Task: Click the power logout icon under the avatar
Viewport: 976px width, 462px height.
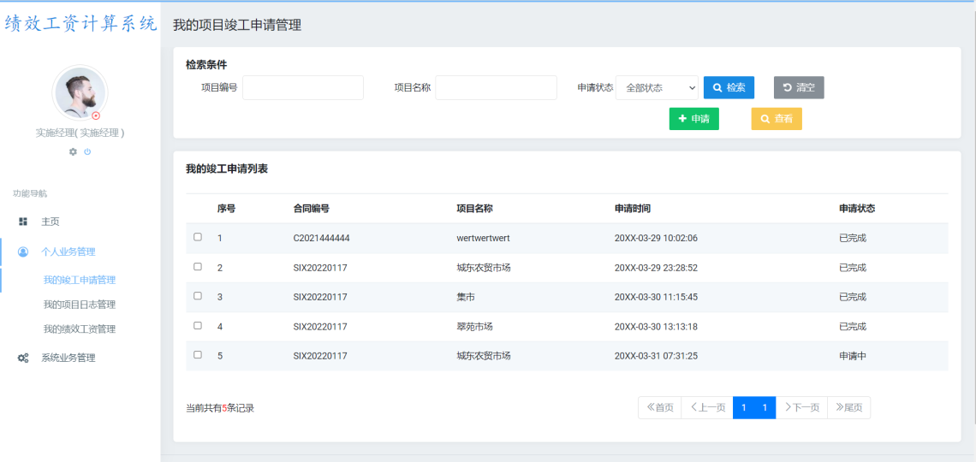Action: (87, 151)
